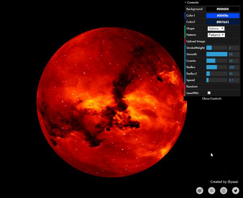This screenshot has height=198, width=243.
Task: Click the StrokeWeight slider bar
Action: point(217,48)
